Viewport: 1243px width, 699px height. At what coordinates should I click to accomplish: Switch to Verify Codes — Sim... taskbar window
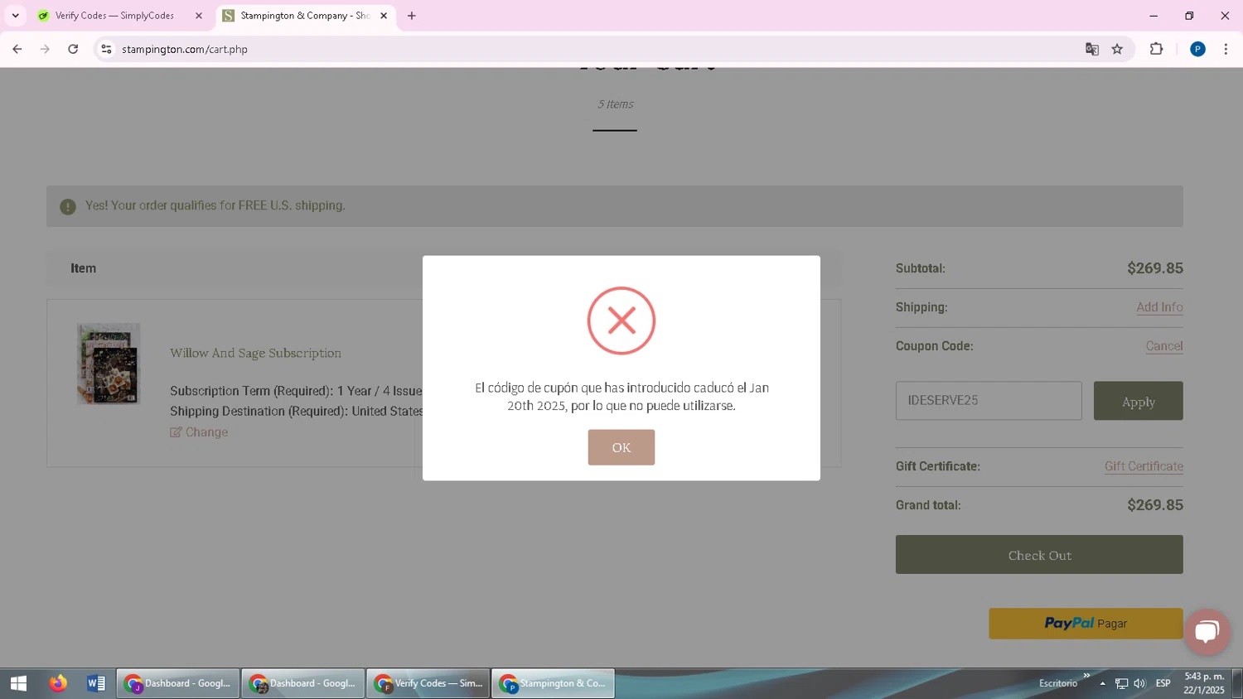(428, 683)
